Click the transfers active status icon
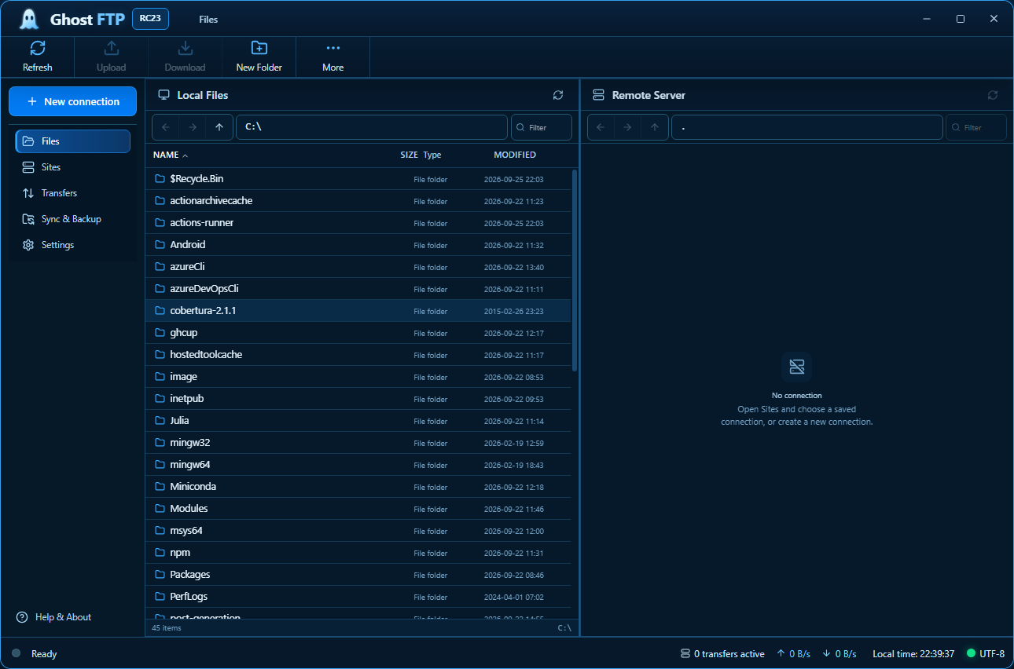 pyautogui.click(x=685, y=654)
